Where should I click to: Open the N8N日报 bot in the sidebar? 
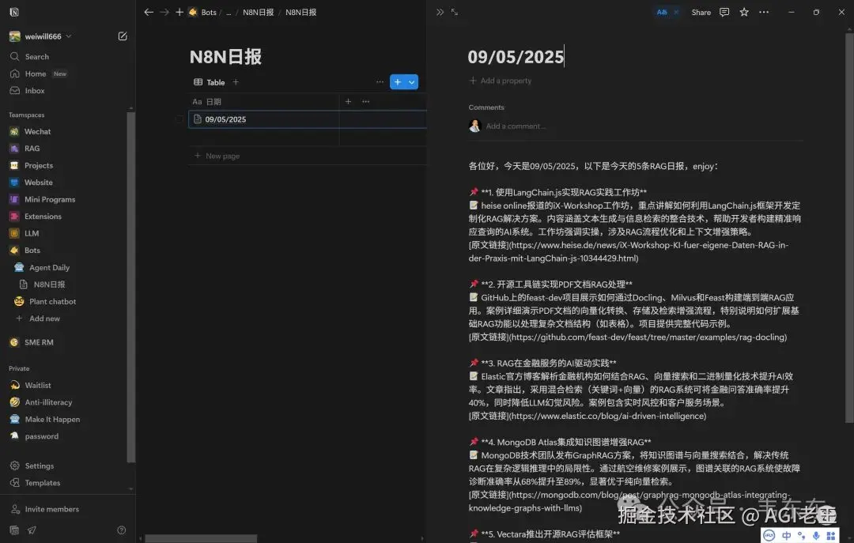coord(50,285)
